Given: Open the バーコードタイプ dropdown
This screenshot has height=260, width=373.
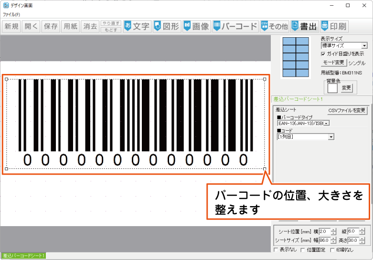Looking at the screenshot, I should tap(303, 123).
